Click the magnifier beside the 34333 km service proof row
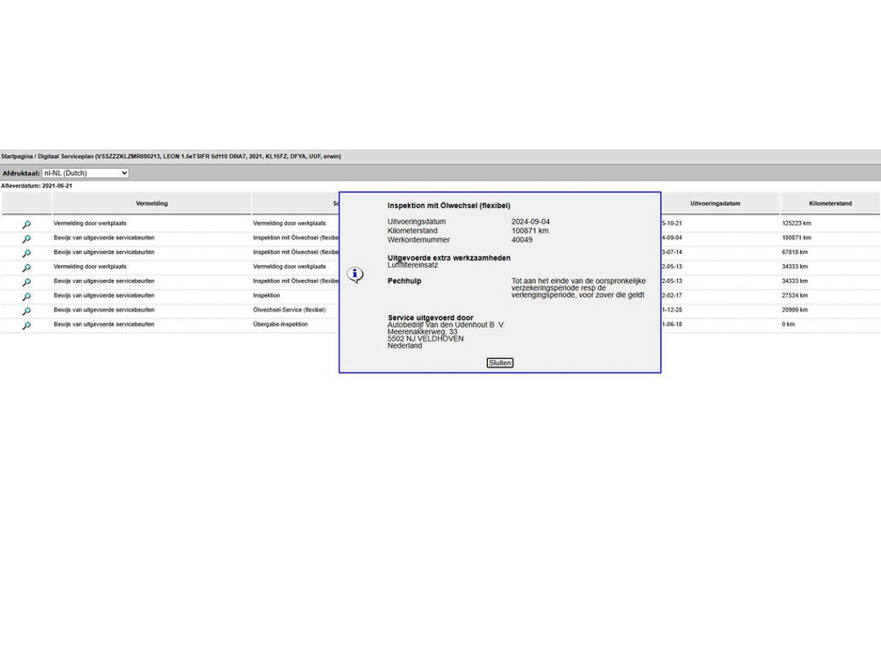This screenshot has height=661, width=881. pyautogui.click(x=26, y=282)
